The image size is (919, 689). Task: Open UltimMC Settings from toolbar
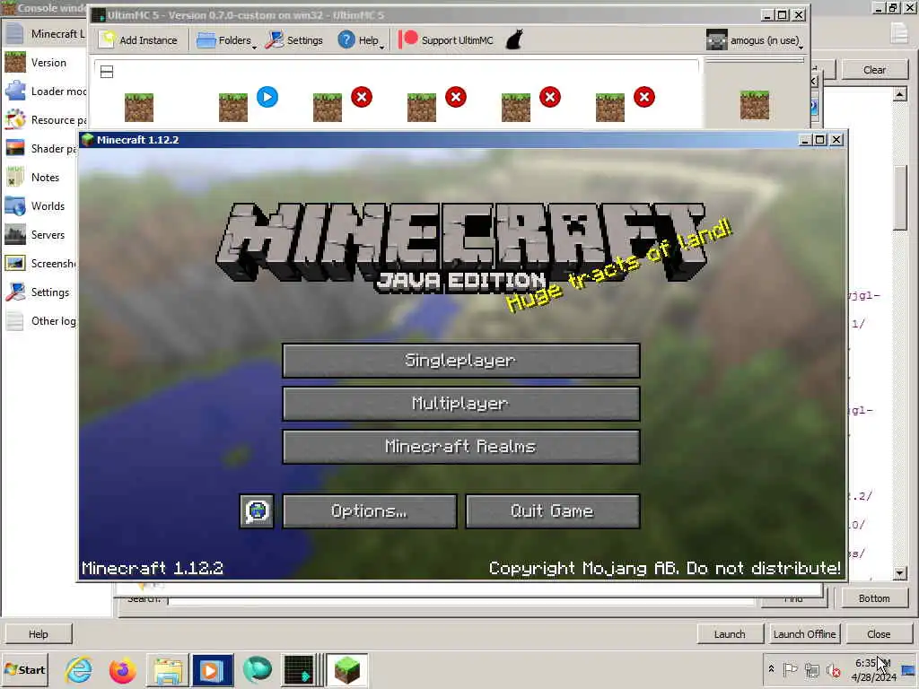tap(294, 40)
